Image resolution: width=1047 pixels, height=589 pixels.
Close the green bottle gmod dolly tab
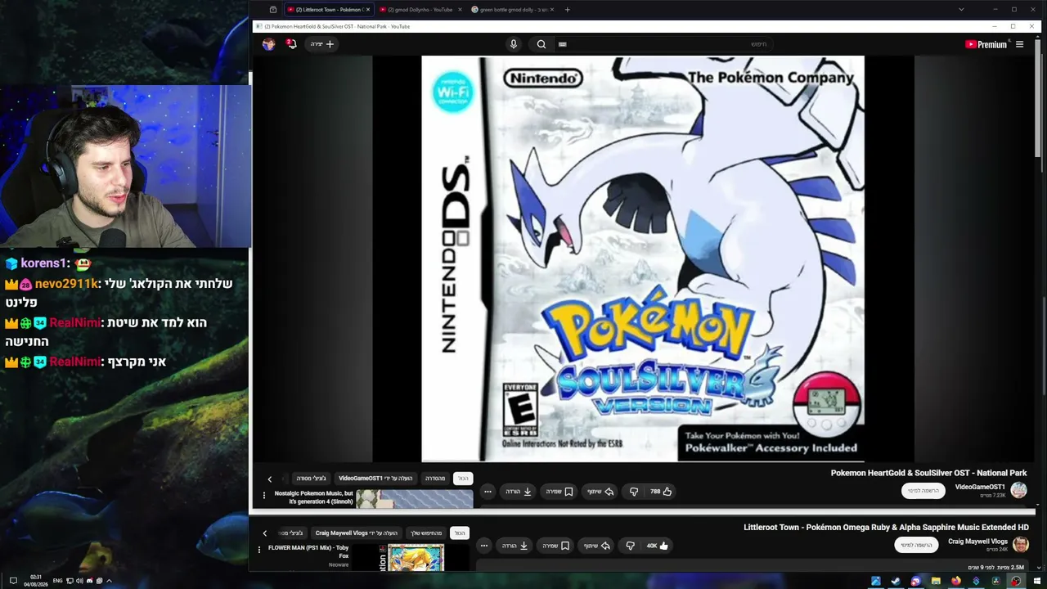tap(552, 10)
